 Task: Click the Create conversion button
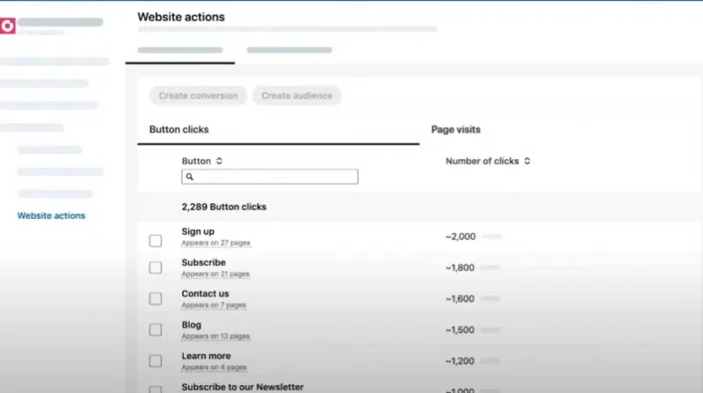click(x=198, y=95)
